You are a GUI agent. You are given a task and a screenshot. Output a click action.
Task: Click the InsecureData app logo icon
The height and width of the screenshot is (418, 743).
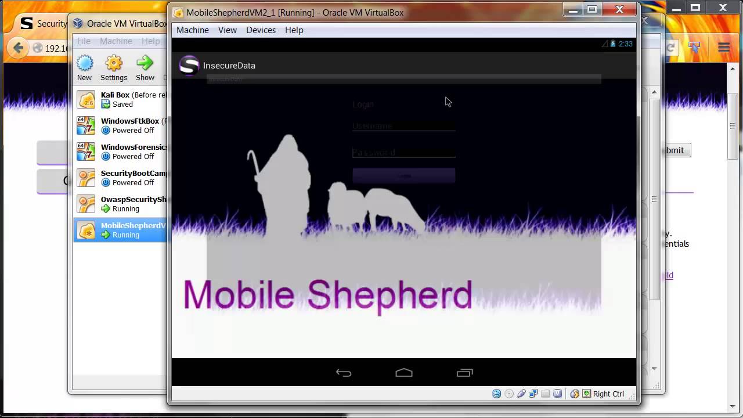pyautogui.click(x=189, y=66)
